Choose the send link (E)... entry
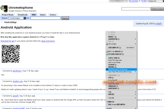 (x=121, y=67)
